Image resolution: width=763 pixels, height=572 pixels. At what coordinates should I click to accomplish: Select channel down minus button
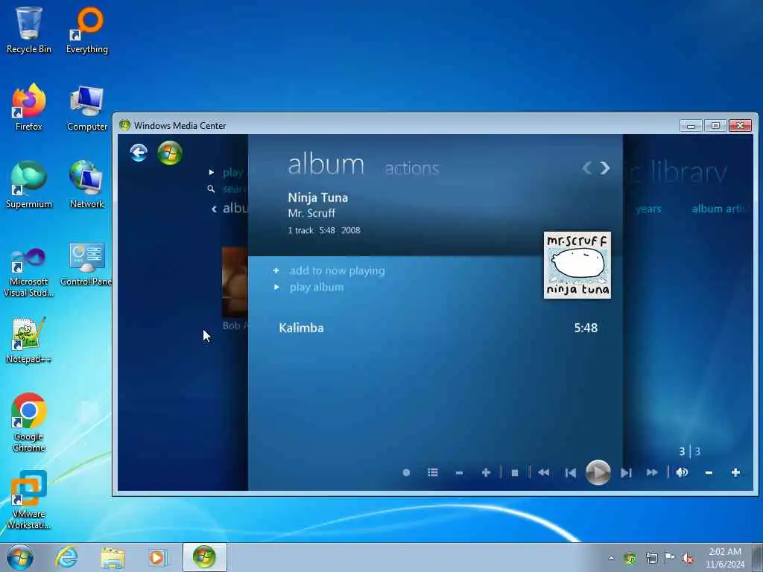(459, 473)
